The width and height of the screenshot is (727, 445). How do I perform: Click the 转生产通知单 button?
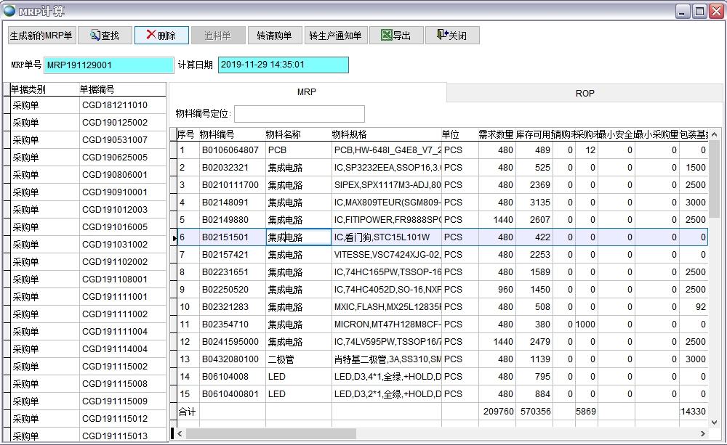click(x=337, y=35)
